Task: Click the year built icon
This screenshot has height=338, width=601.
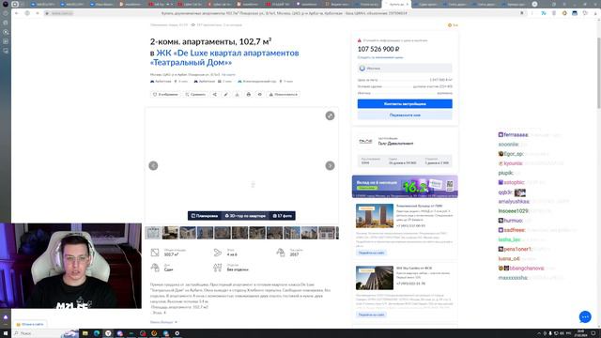Action: [281, 253]
